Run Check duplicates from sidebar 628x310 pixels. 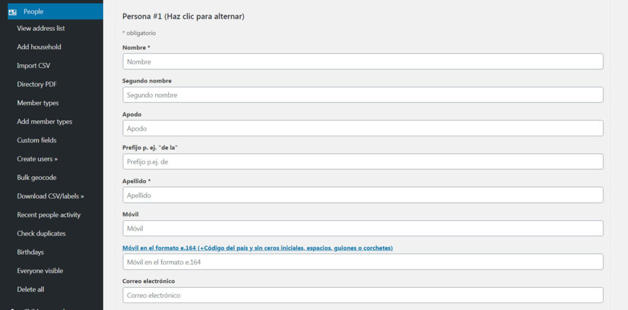pyautogui.click(x=41, y=233)
